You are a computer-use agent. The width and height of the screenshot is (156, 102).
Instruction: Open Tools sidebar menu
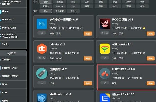[x=13, y=44]
